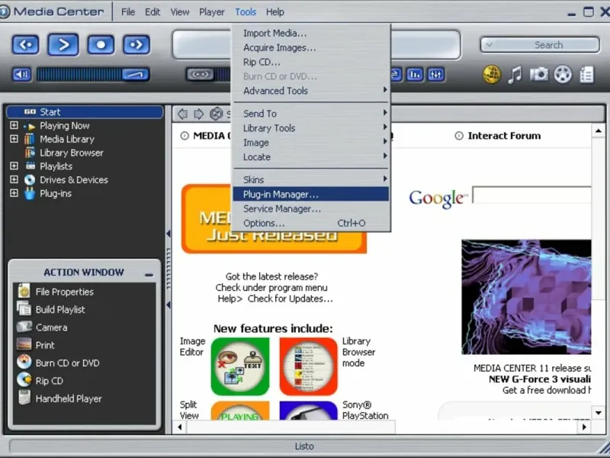Open the Player menu

(x=212, y=12)
